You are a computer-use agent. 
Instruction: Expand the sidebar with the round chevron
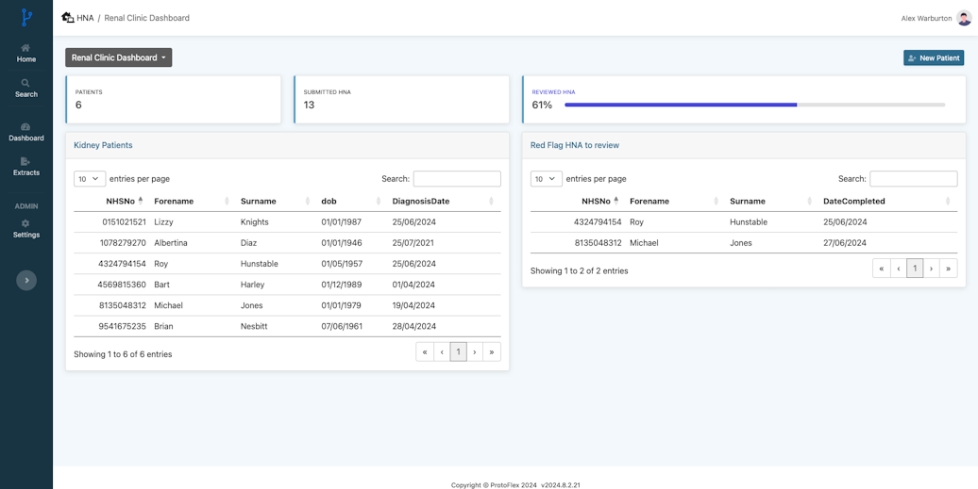(26, 281)
